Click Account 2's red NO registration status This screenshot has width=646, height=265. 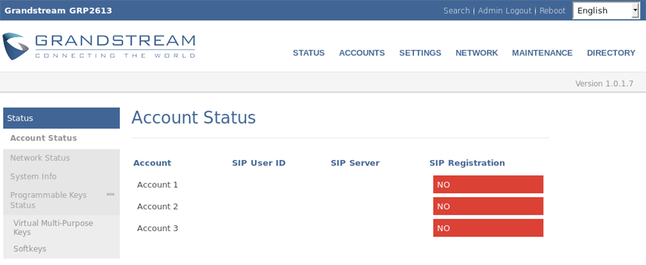click(x=488, y=206)
